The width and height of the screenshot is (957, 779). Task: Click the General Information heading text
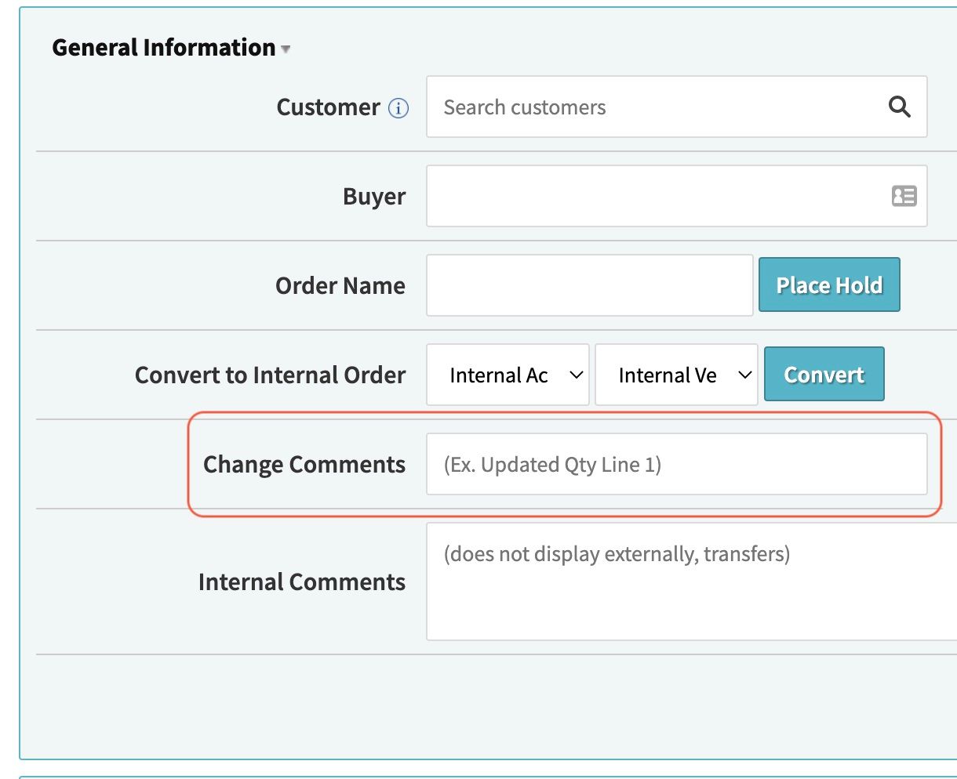(x=163, y=48)
